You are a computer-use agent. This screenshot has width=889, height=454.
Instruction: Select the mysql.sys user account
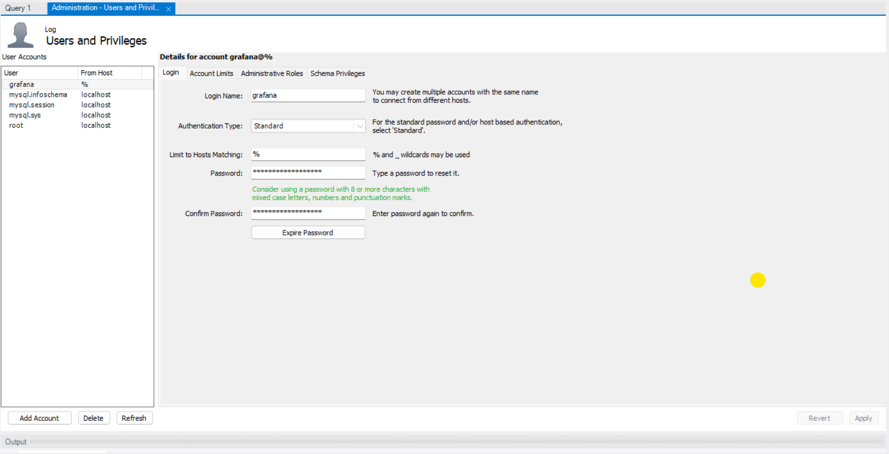(78, 115)
